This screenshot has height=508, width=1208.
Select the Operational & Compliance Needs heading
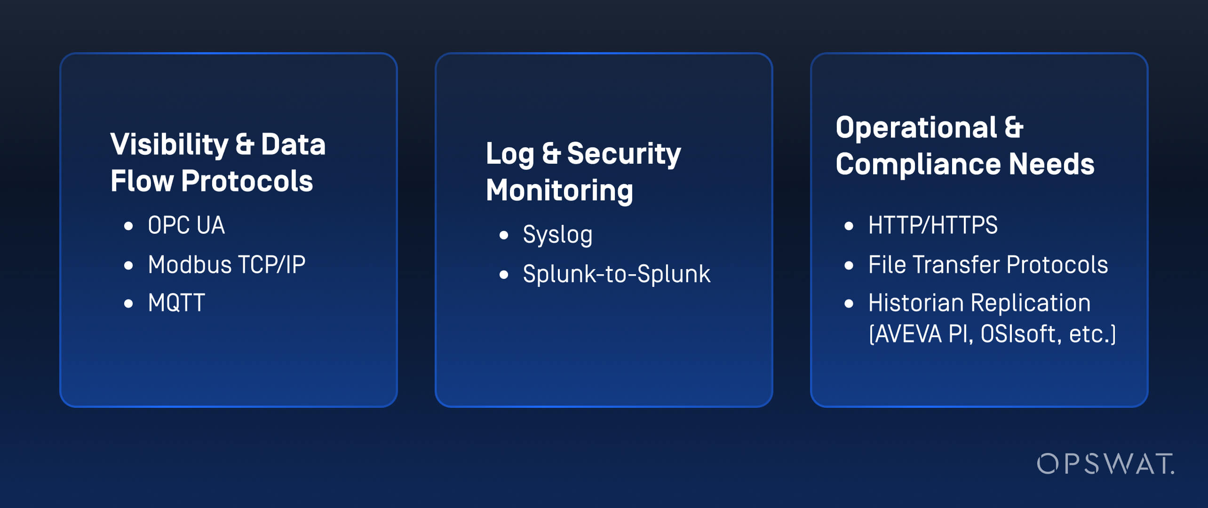point(964,146)
